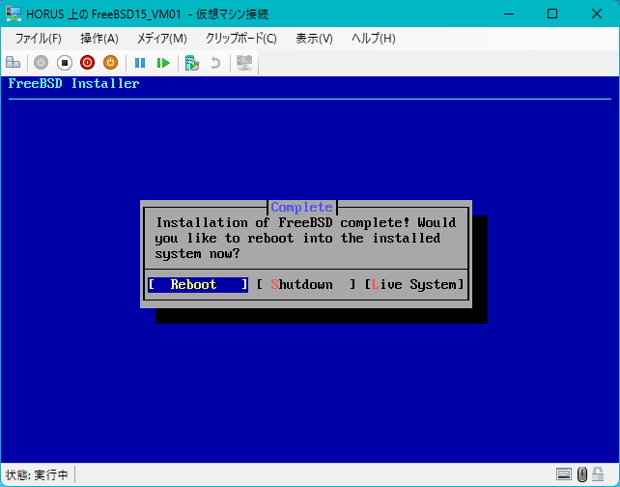The height and width of the screenshot is (487, 620).
Task: Click the green Reset/Resume toolbar icon
Action: point(163,63)
